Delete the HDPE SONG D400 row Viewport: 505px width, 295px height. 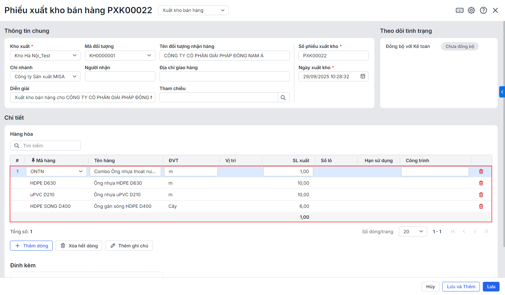tap(481, 206)
